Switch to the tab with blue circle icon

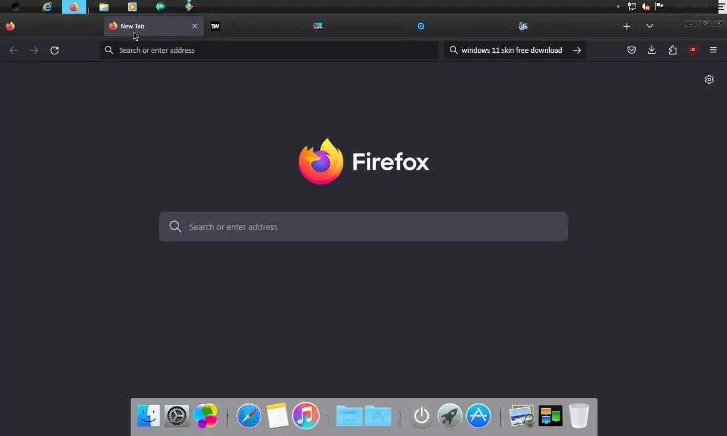421,26
